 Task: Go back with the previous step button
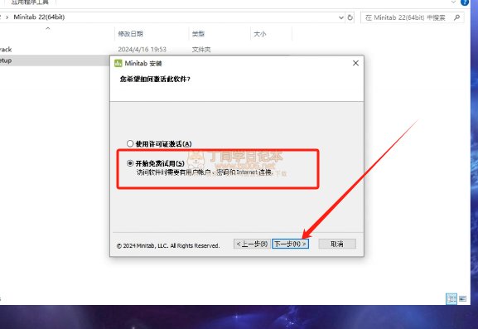click(x=252, y=244)
